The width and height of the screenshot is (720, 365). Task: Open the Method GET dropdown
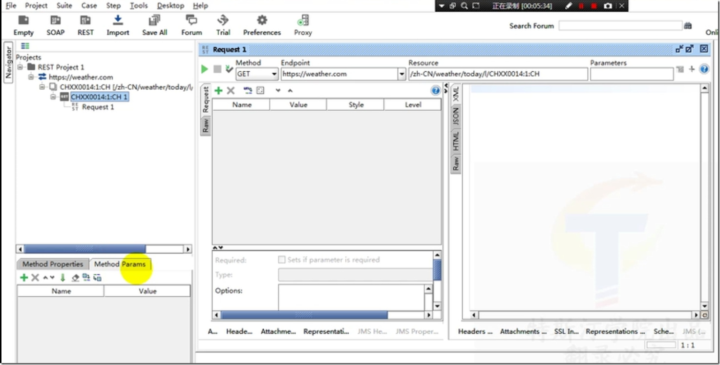tap(257, 74)
